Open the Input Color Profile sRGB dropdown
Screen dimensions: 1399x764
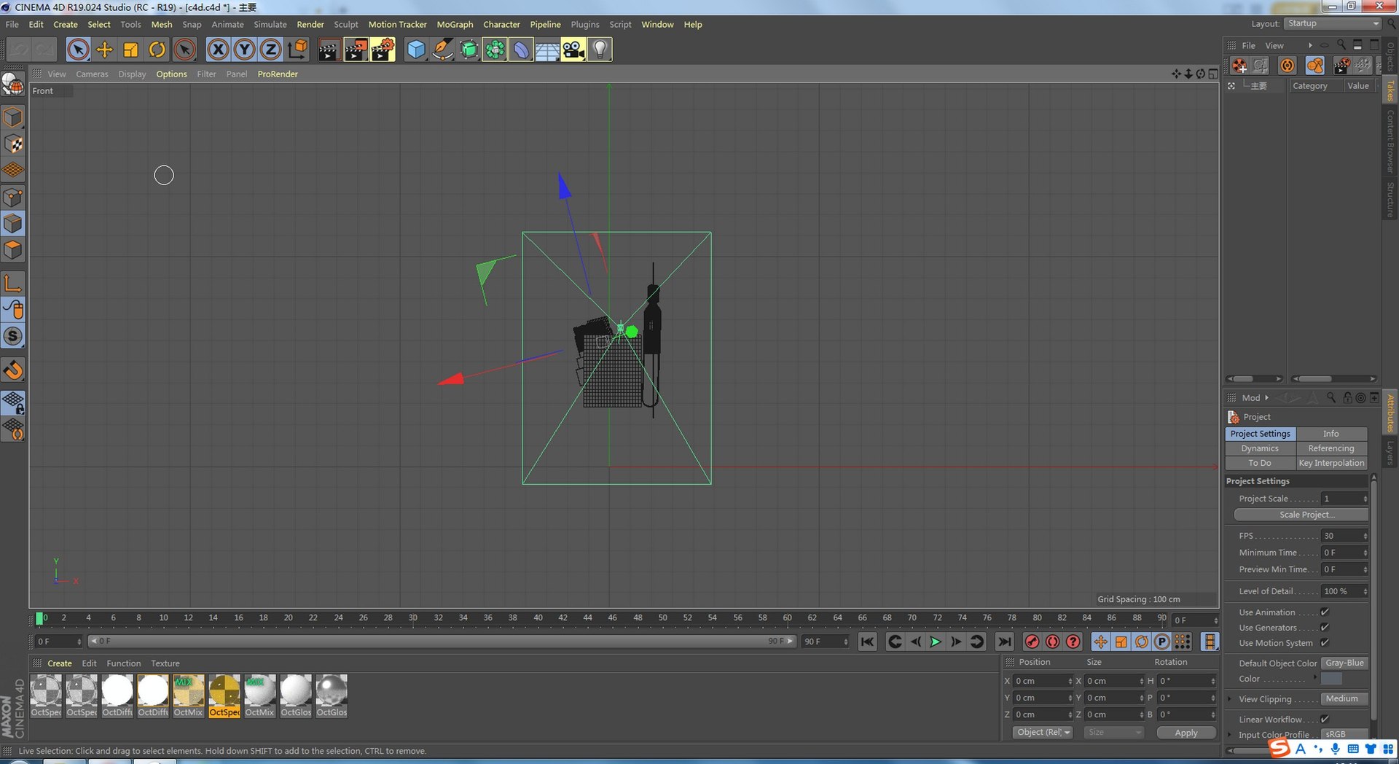[1344, 734]
